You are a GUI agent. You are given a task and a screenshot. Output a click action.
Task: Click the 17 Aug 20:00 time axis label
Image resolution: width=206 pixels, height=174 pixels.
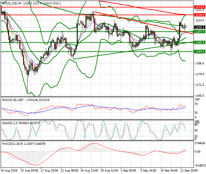(49, 171)
